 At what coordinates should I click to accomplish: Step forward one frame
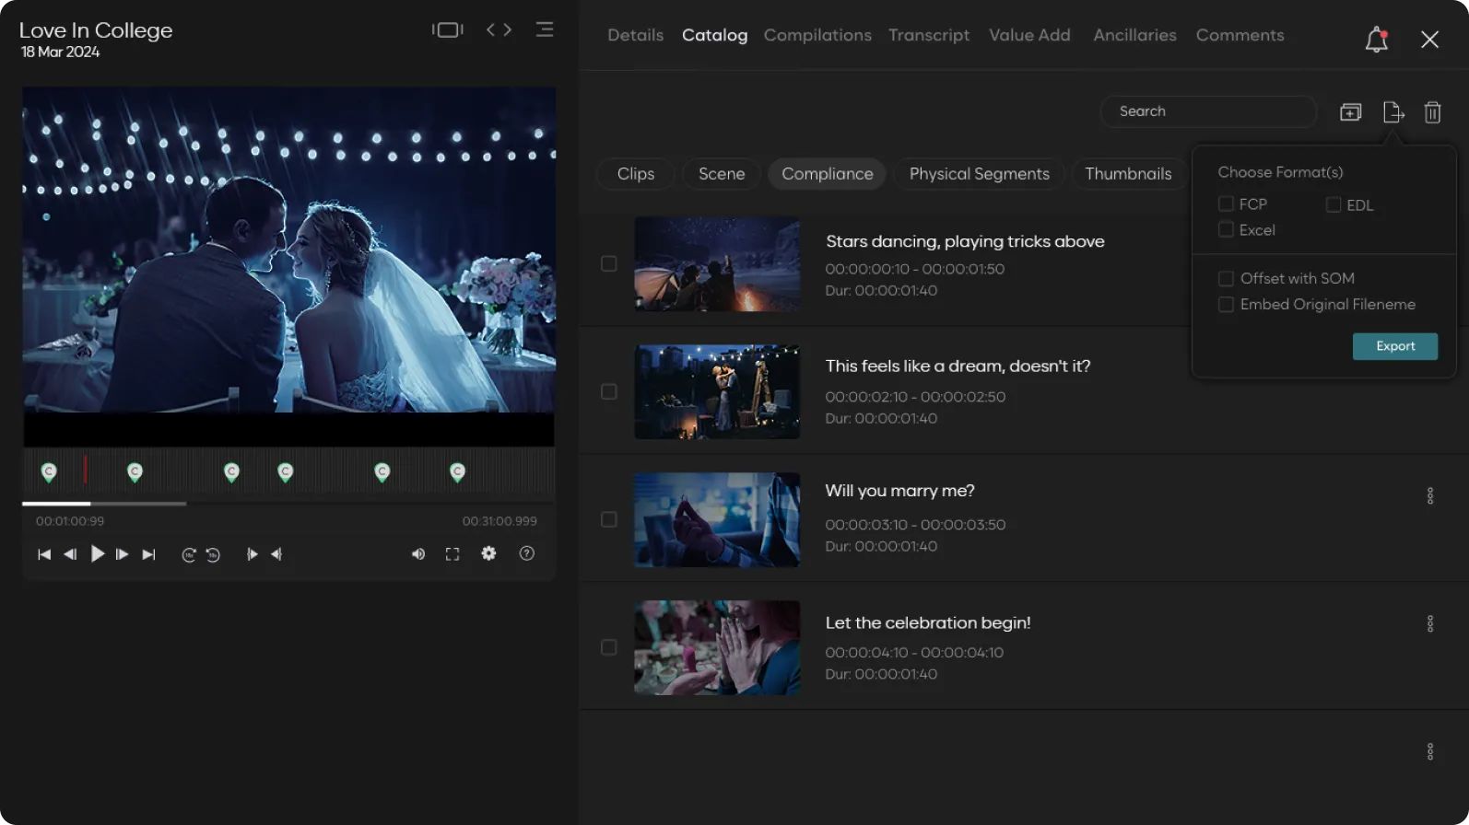point(122,554)
